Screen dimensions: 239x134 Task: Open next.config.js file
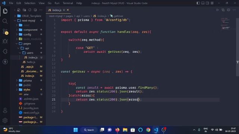pyautogui.click(x=28, y=113)
